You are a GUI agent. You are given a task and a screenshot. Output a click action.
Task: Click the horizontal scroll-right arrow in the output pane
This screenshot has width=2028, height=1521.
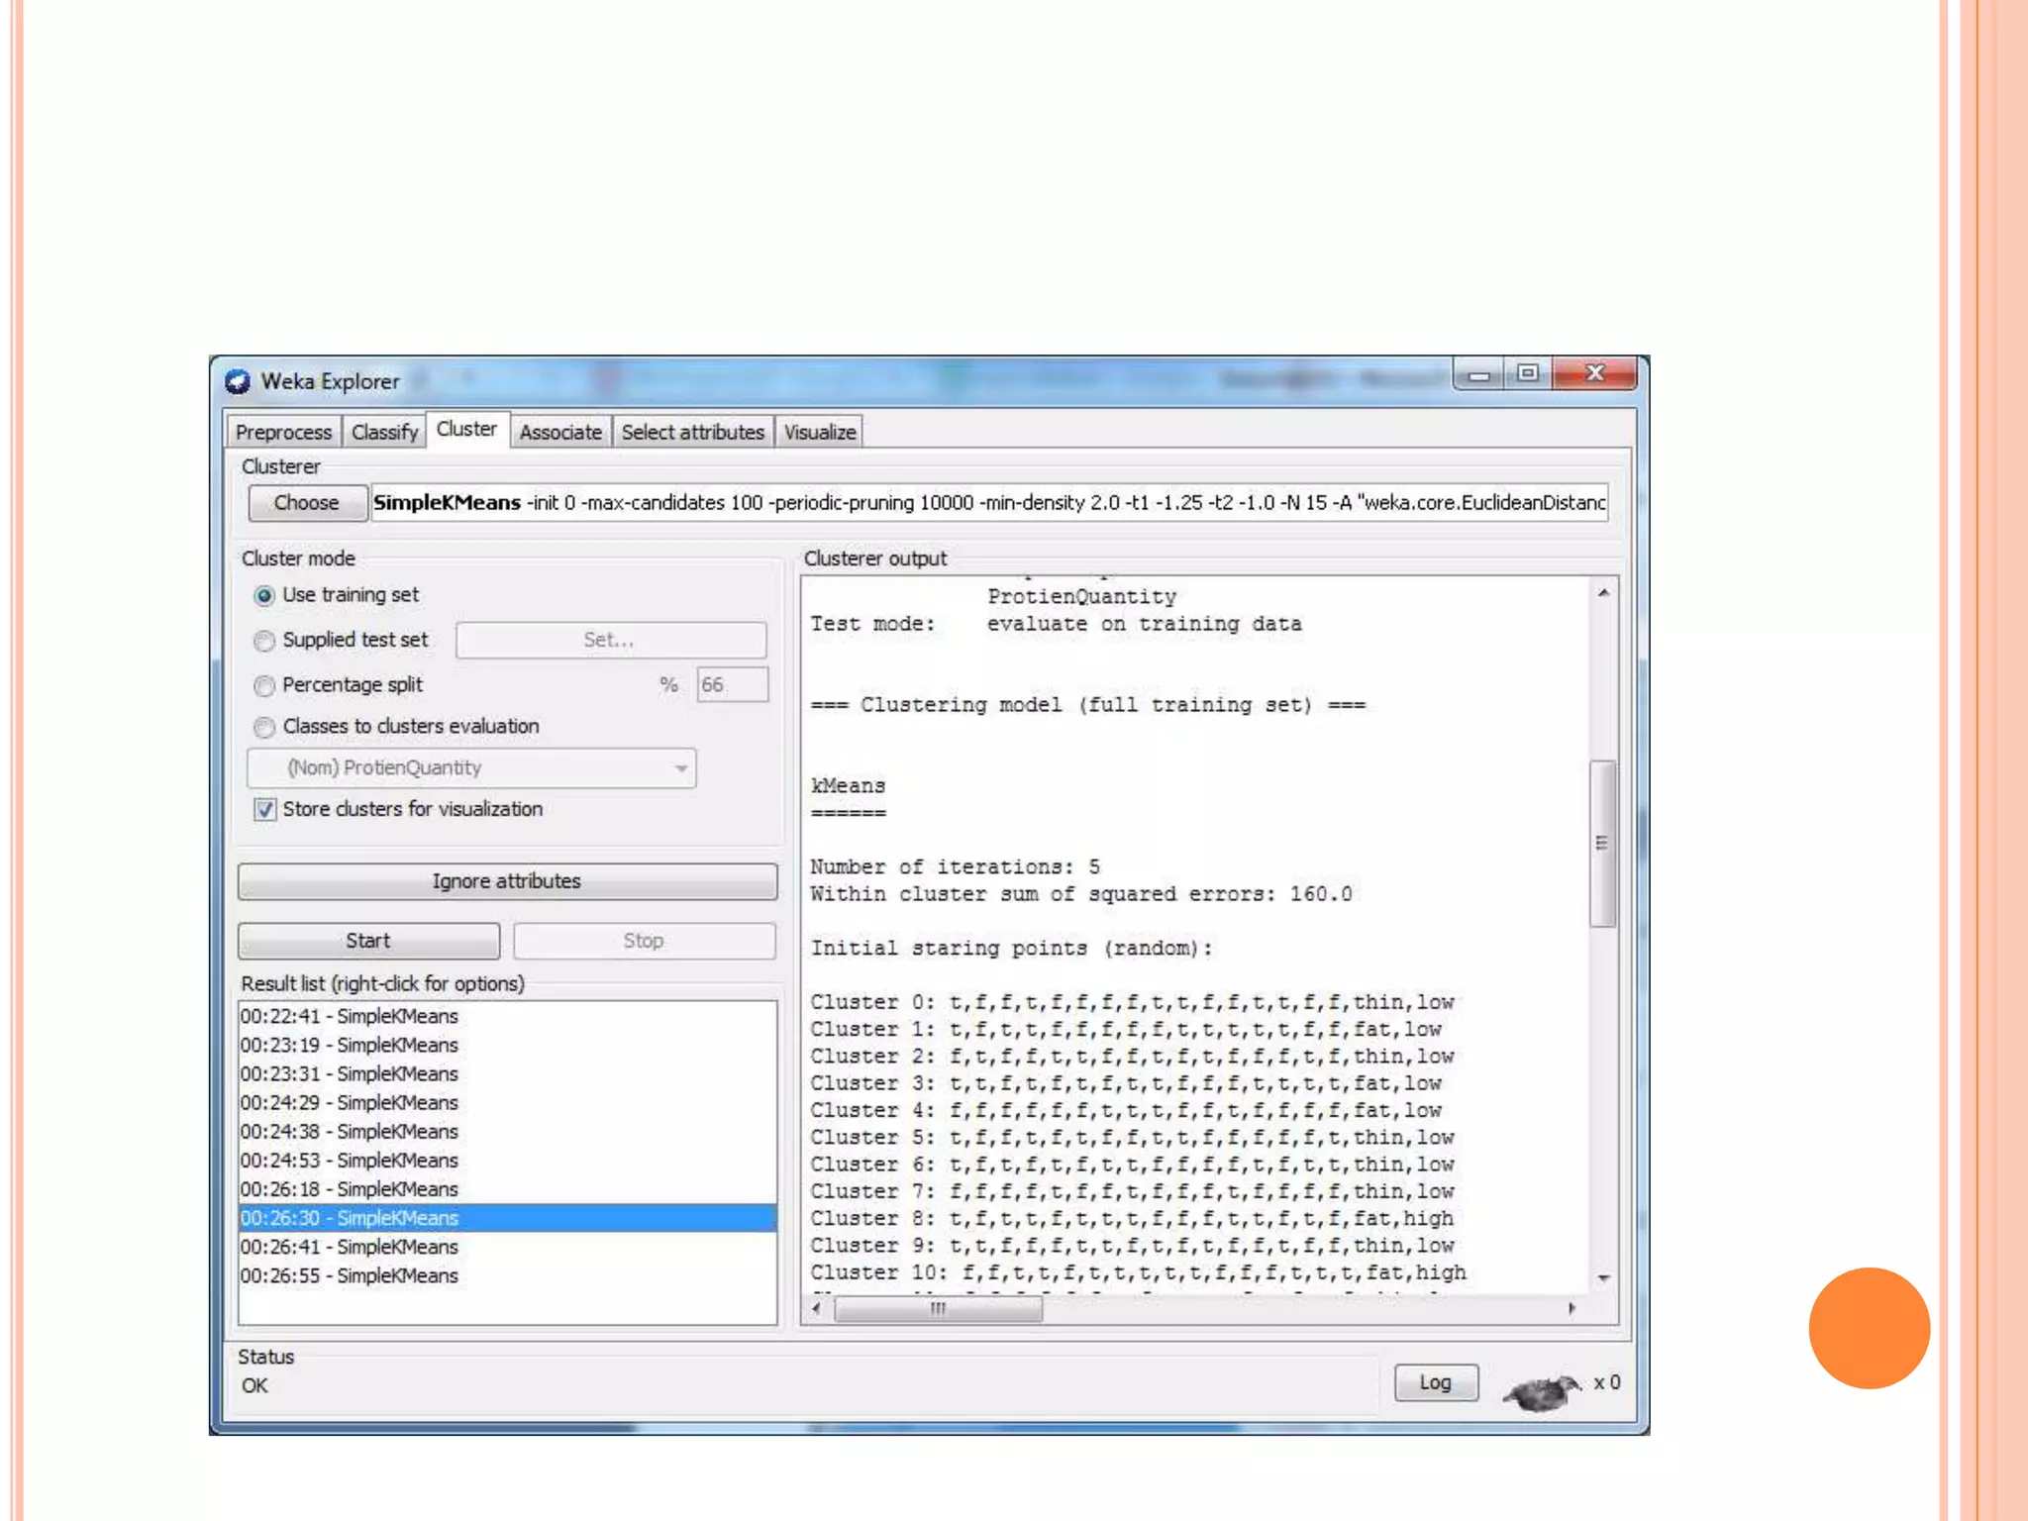coord(1572,1309)
